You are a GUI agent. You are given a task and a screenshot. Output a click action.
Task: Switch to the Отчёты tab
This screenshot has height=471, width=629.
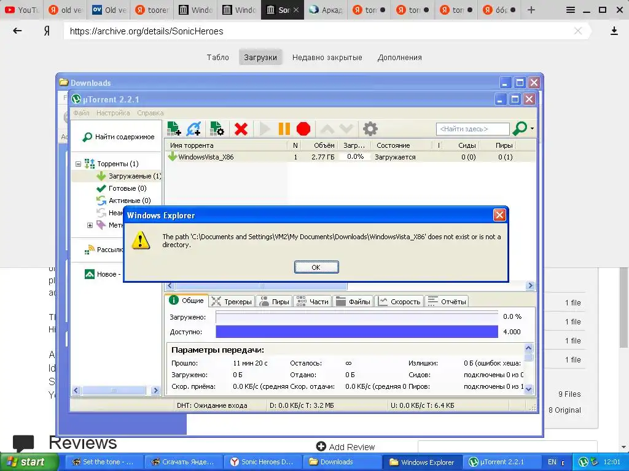point(447,302)
